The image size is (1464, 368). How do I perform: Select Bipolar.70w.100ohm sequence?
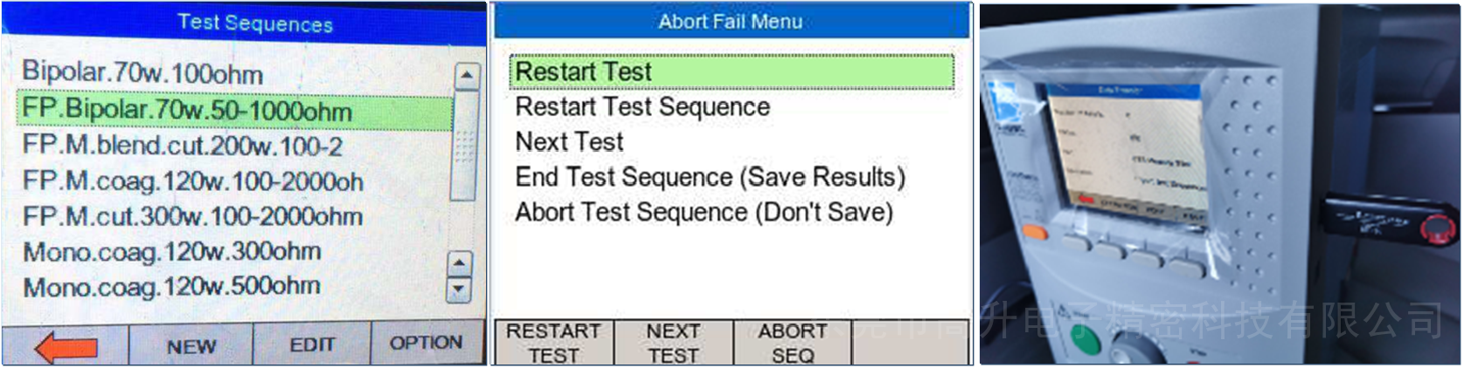point(142,72)
